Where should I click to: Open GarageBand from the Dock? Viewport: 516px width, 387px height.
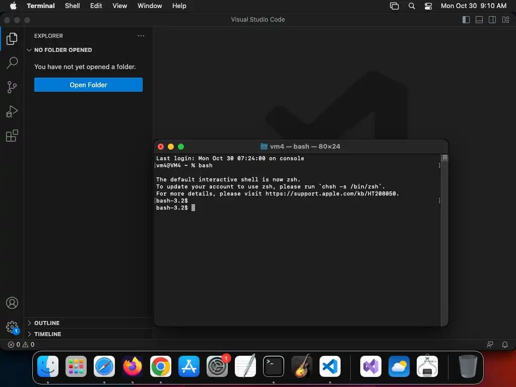(x=302, y=366)
